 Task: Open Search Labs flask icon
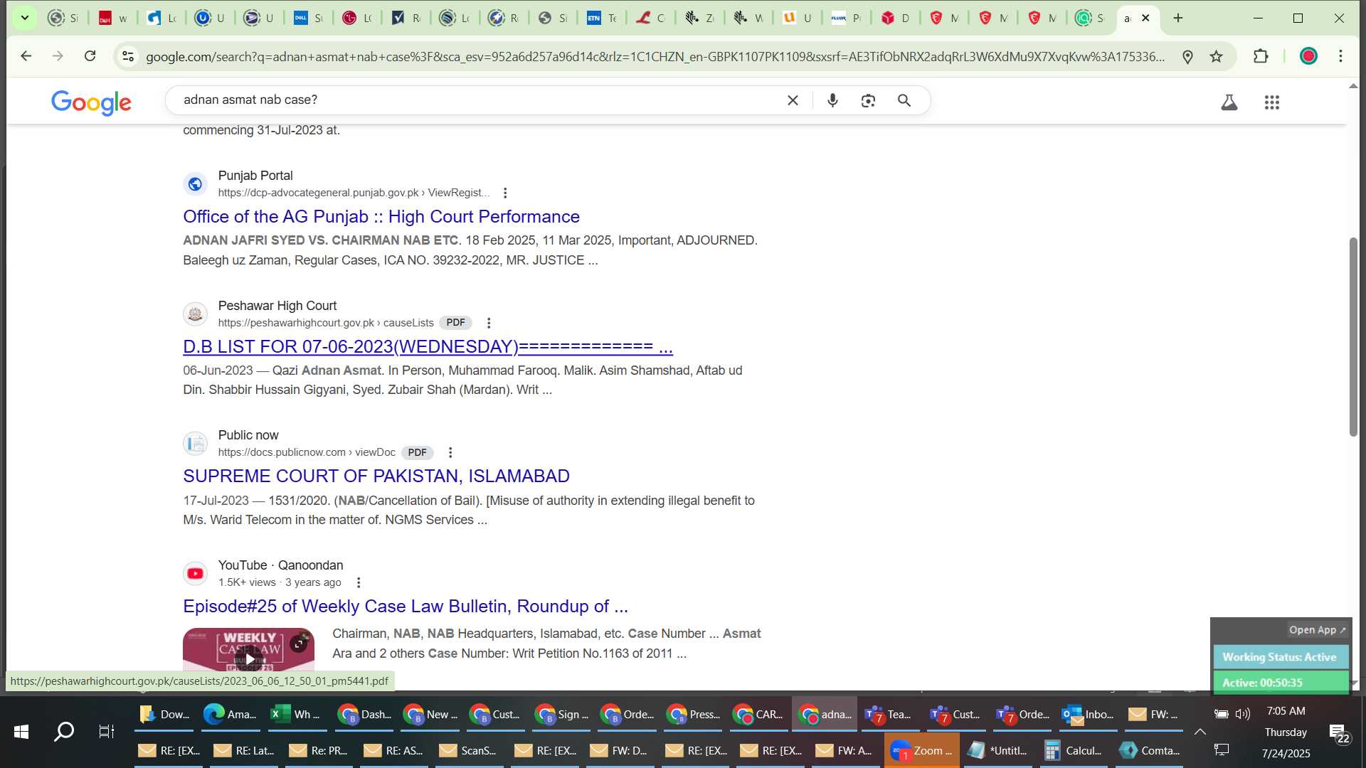coord(1229,102)
